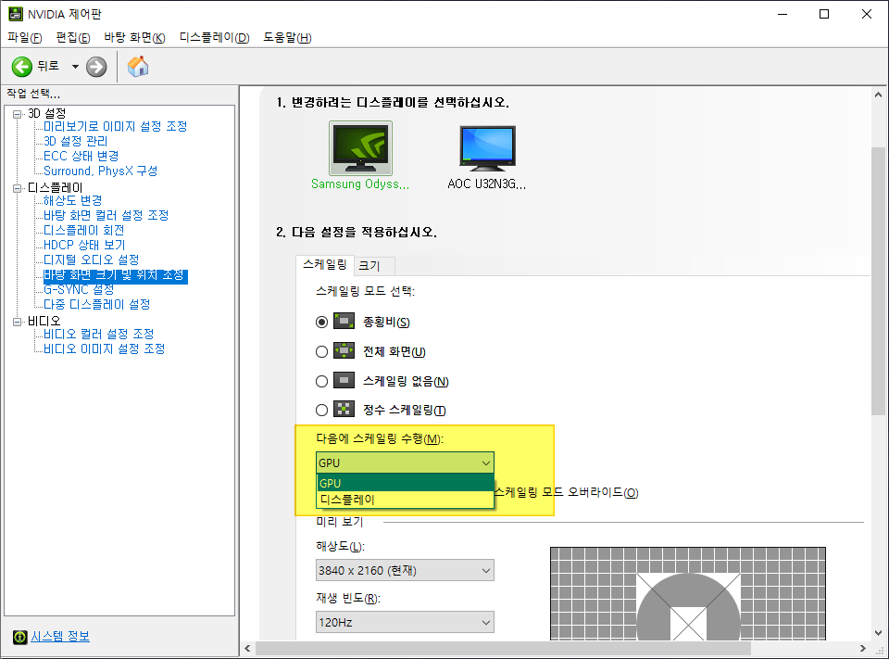Select the 스케일링 없음 radio button

coord(321,382)
